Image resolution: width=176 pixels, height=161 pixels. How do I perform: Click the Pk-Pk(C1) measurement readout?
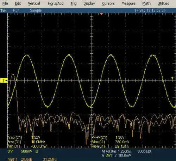(x=108, y=137)
